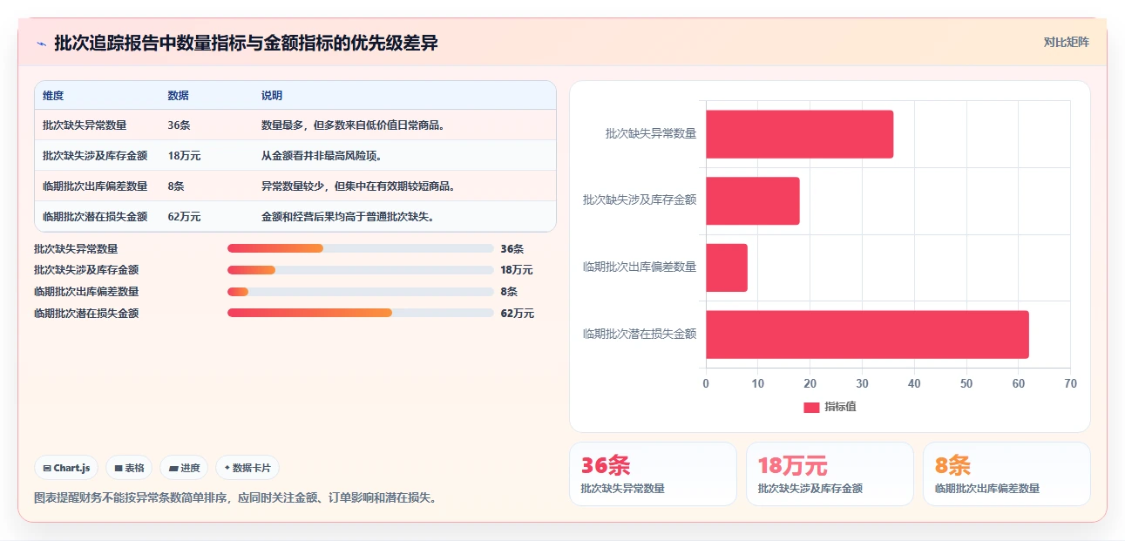Open the 36条 data card
The height and width of the screenshot is (541, 1125).
[x=653, y=474]
